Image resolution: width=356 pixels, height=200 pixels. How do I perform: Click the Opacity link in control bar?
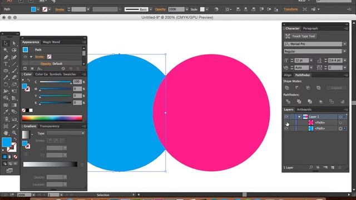click(160, 9)
